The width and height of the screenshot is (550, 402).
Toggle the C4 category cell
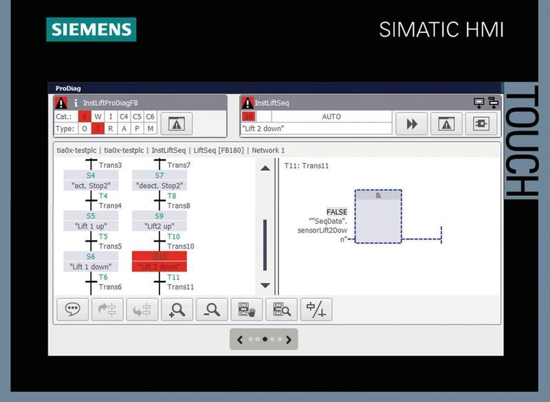tap(124, 116)
